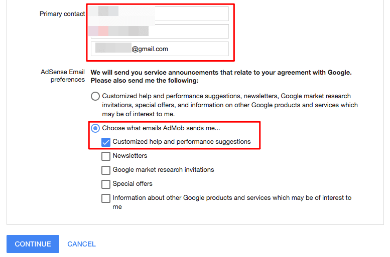Click the second Primary contact text field
Viewport: 390px width, 257px height.
click(x=160, y=31)
